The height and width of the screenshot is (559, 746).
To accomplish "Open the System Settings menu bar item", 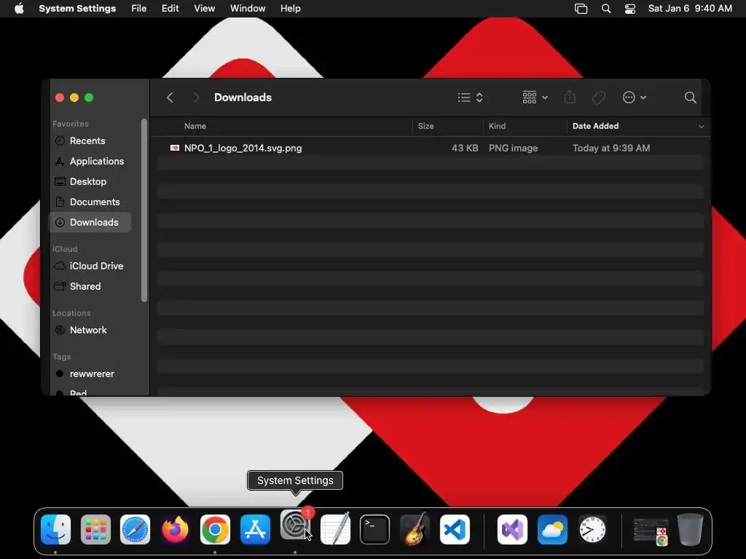I will 77,9.
